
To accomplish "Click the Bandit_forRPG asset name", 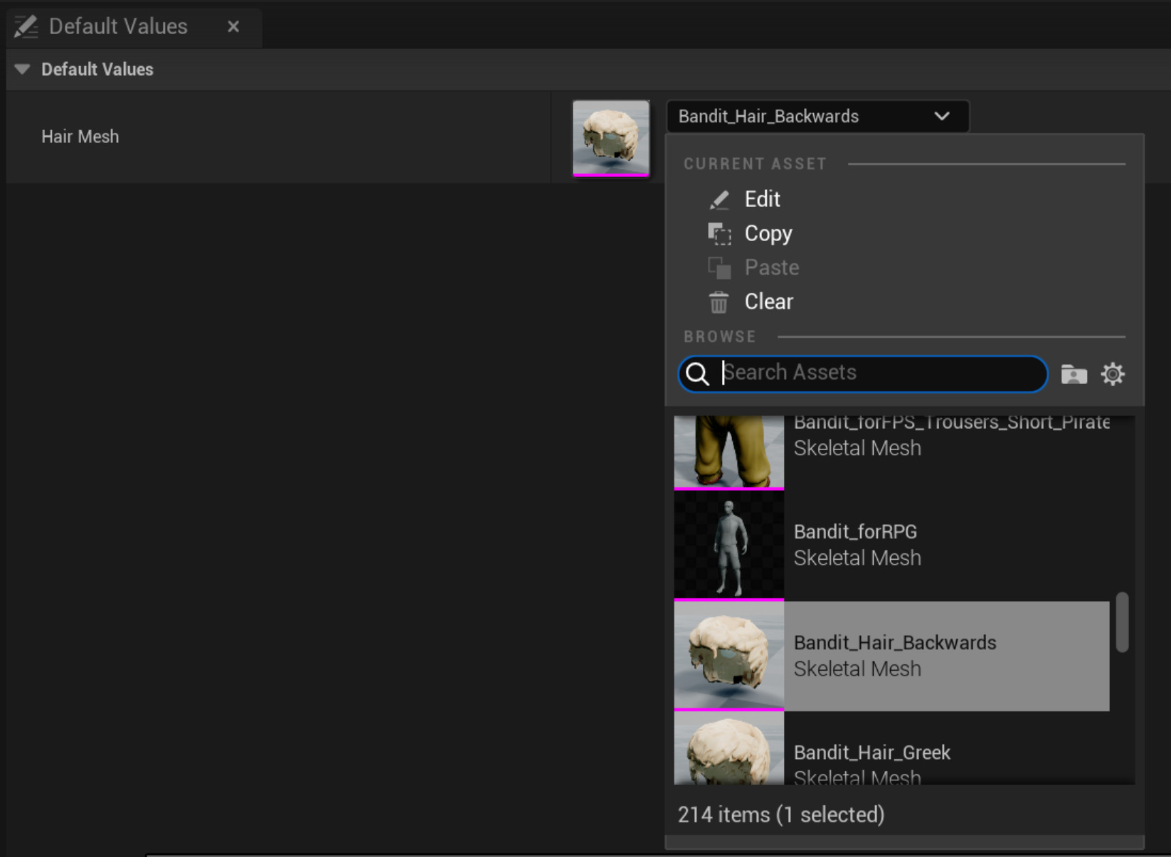I will (x=855, y=531).
